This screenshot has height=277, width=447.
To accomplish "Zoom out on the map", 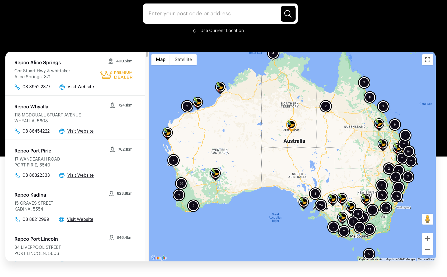I will (427, 250).
